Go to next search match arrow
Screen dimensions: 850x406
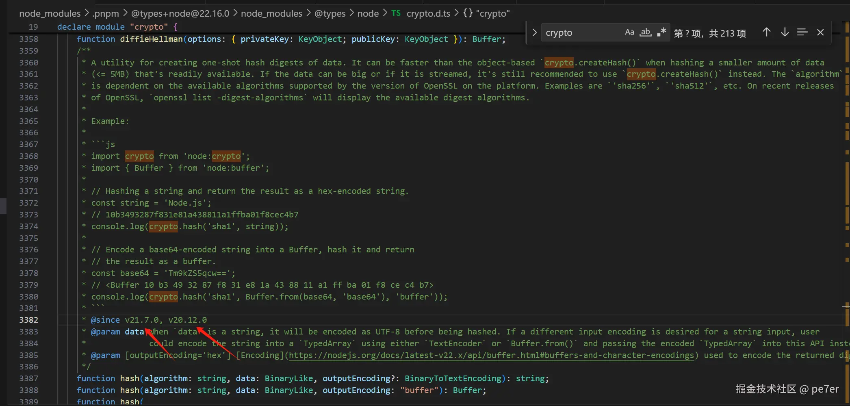(x=785, y=33)
